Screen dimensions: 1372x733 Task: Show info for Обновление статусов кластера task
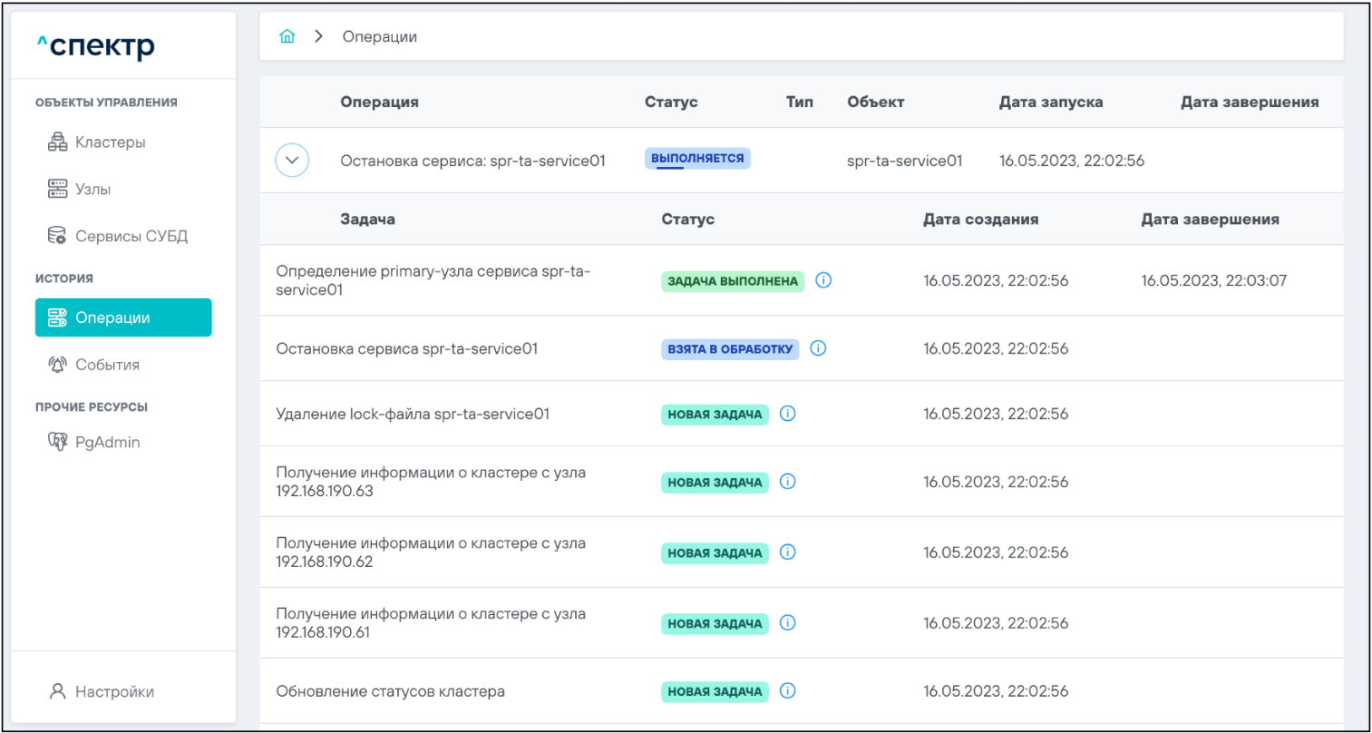[x=788, y=691]
